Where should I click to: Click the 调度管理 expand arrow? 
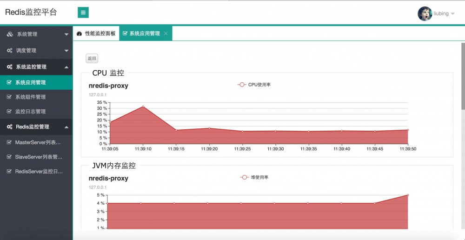pos(66,51)
